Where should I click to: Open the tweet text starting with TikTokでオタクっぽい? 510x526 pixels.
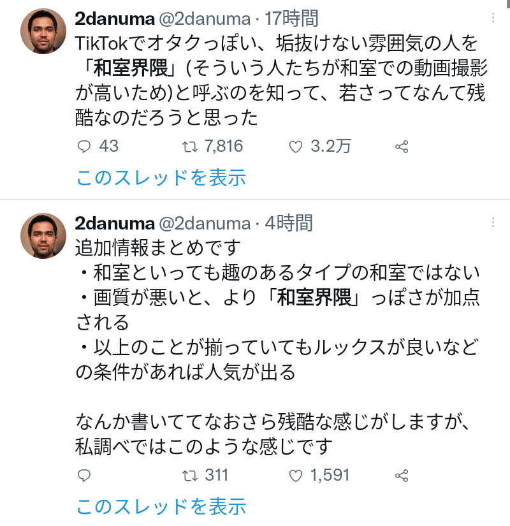279,81
